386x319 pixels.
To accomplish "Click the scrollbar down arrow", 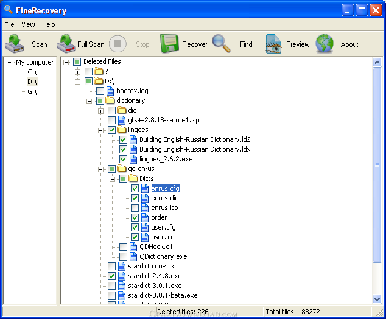I will 377,299.
